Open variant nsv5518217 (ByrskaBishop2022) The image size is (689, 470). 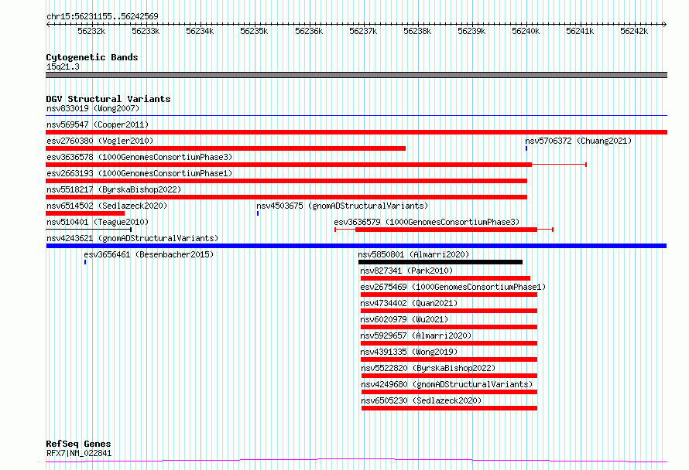(114, 189)
